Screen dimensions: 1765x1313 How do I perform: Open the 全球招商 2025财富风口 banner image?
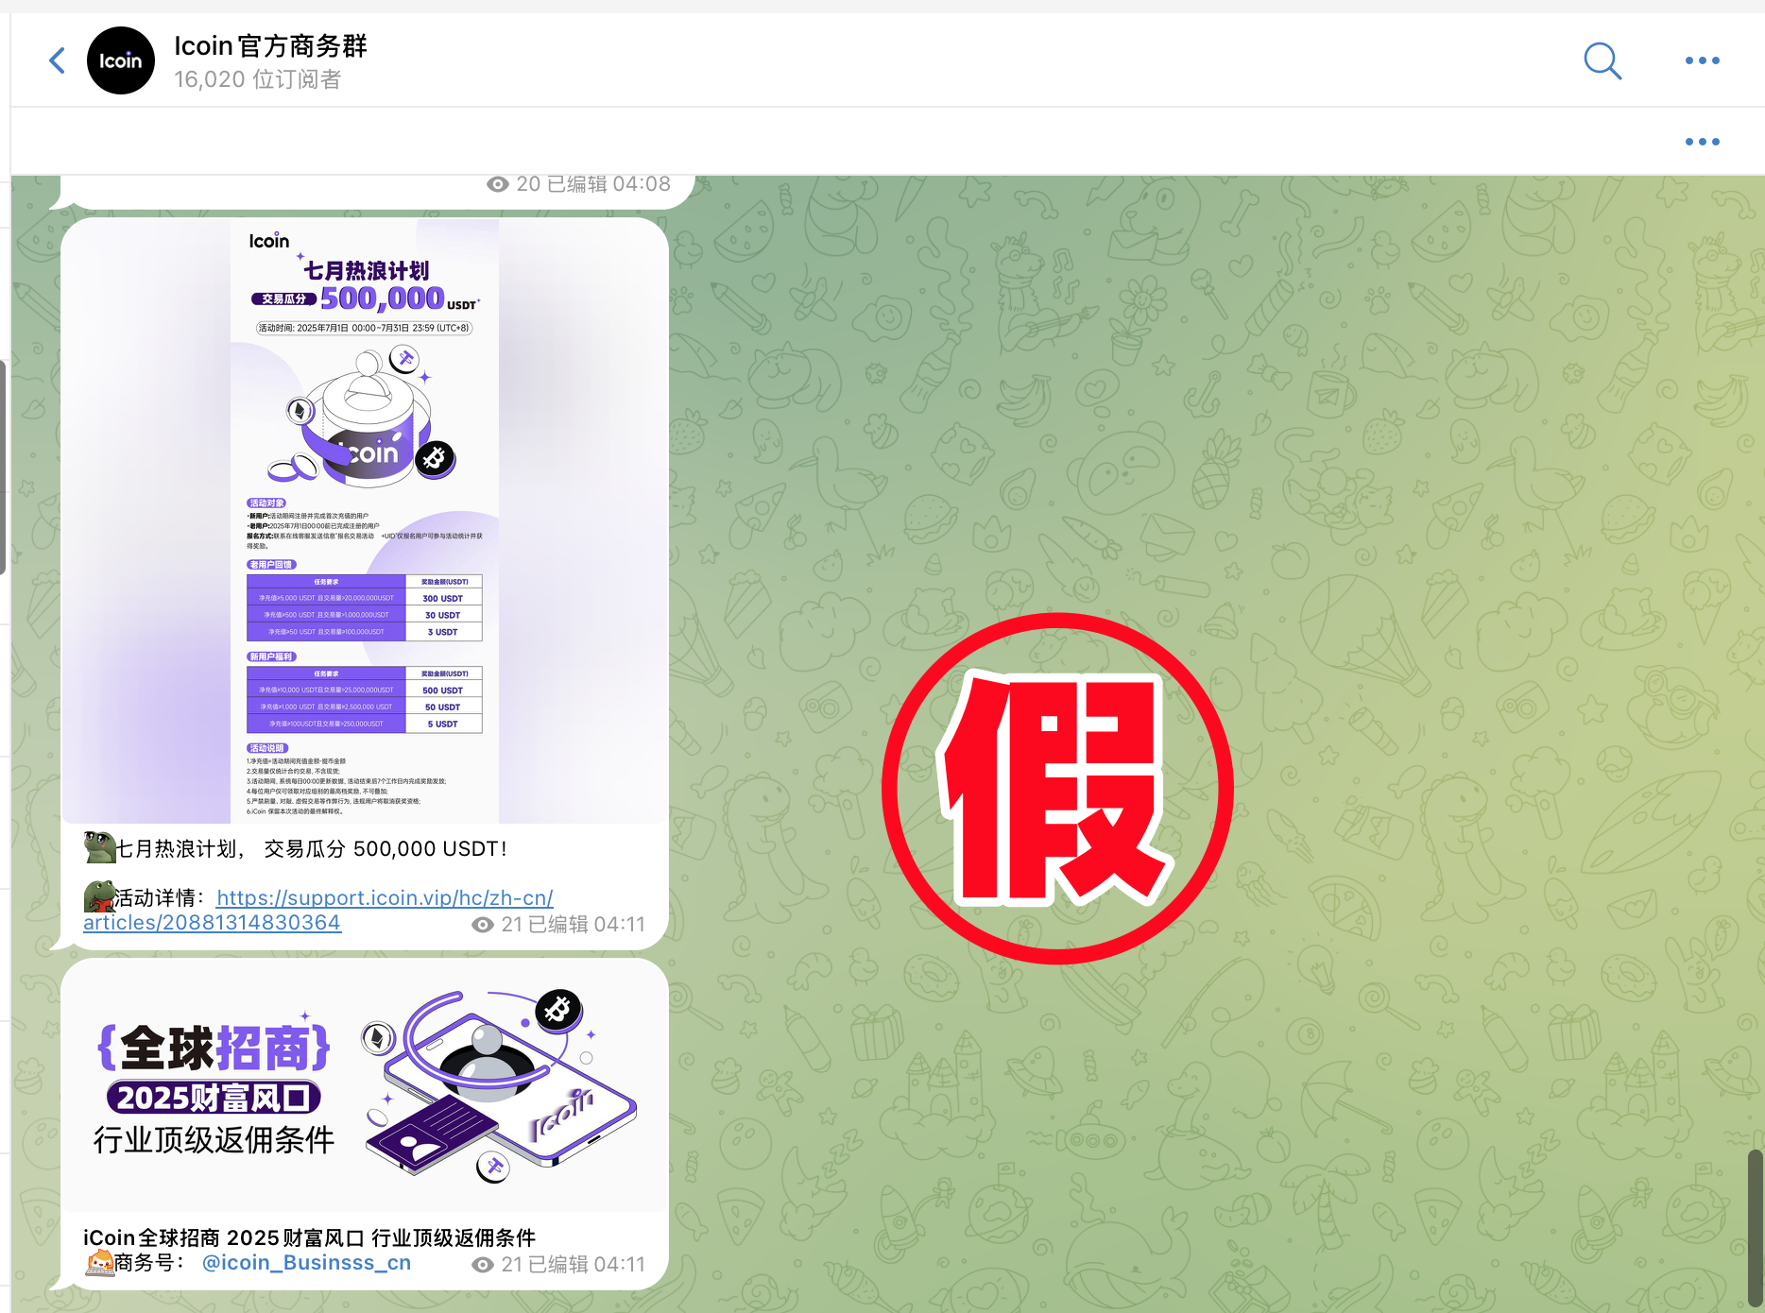[365, 1086]
